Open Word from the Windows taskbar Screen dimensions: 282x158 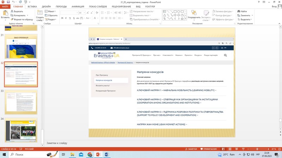click(107, 154)
